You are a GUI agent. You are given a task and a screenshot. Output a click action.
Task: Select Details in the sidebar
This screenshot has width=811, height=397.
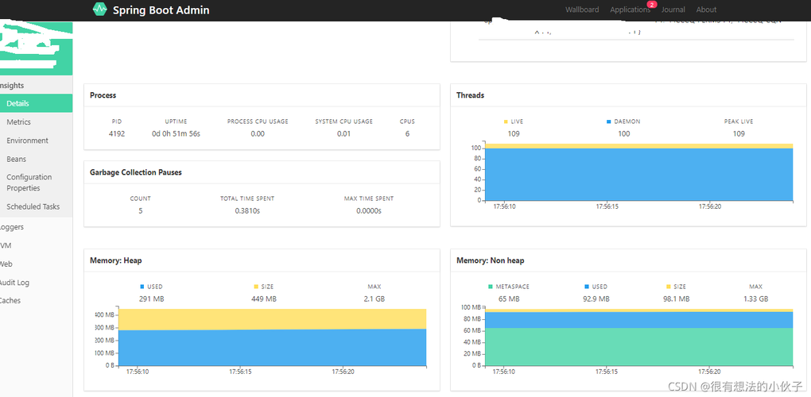[x=17, y=103]
